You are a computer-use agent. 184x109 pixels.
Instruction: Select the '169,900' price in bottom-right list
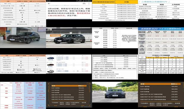tap(175, 87)
